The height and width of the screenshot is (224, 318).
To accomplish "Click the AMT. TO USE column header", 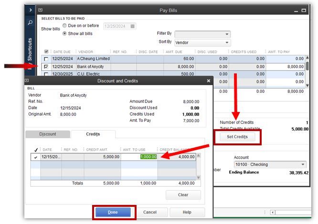I will [x=134, y=150].
